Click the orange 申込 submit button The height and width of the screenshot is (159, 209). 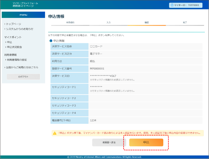click(x=146, y=143)
